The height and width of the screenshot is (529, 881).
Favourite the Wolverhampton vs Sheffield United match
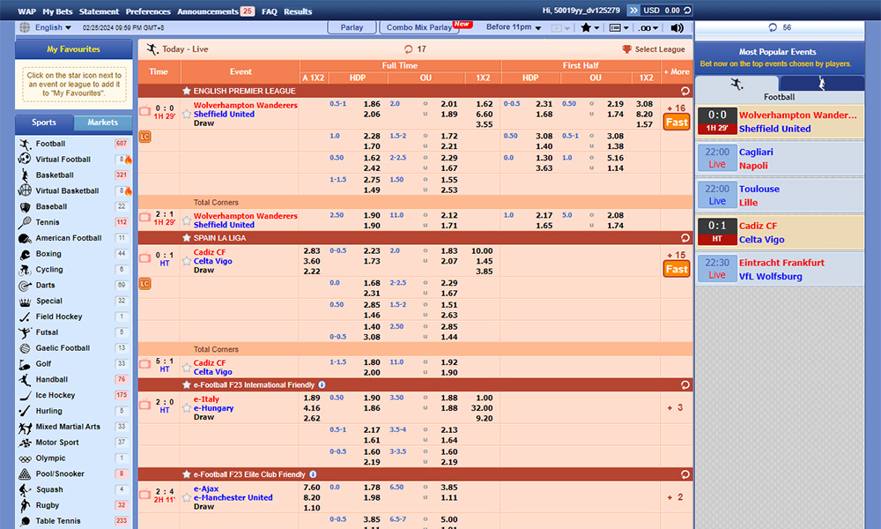point(187,114)
